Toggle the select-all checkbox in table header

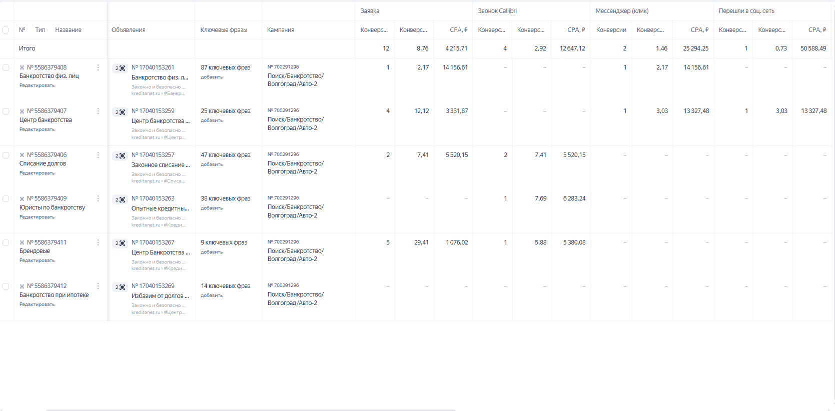(x=6, y=30)
